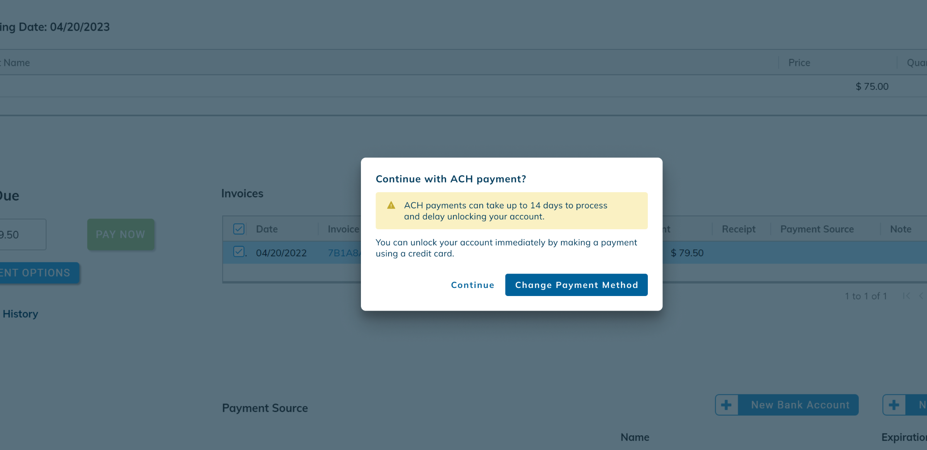Image resolution: width=927 pixels, height=450 pixels.
Task: Click the Receipt column header
Action: [x=738, y=229]
